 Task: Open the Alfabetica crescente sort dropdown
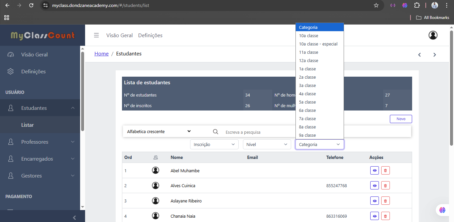pyautogui.click(x=159, y=131)
